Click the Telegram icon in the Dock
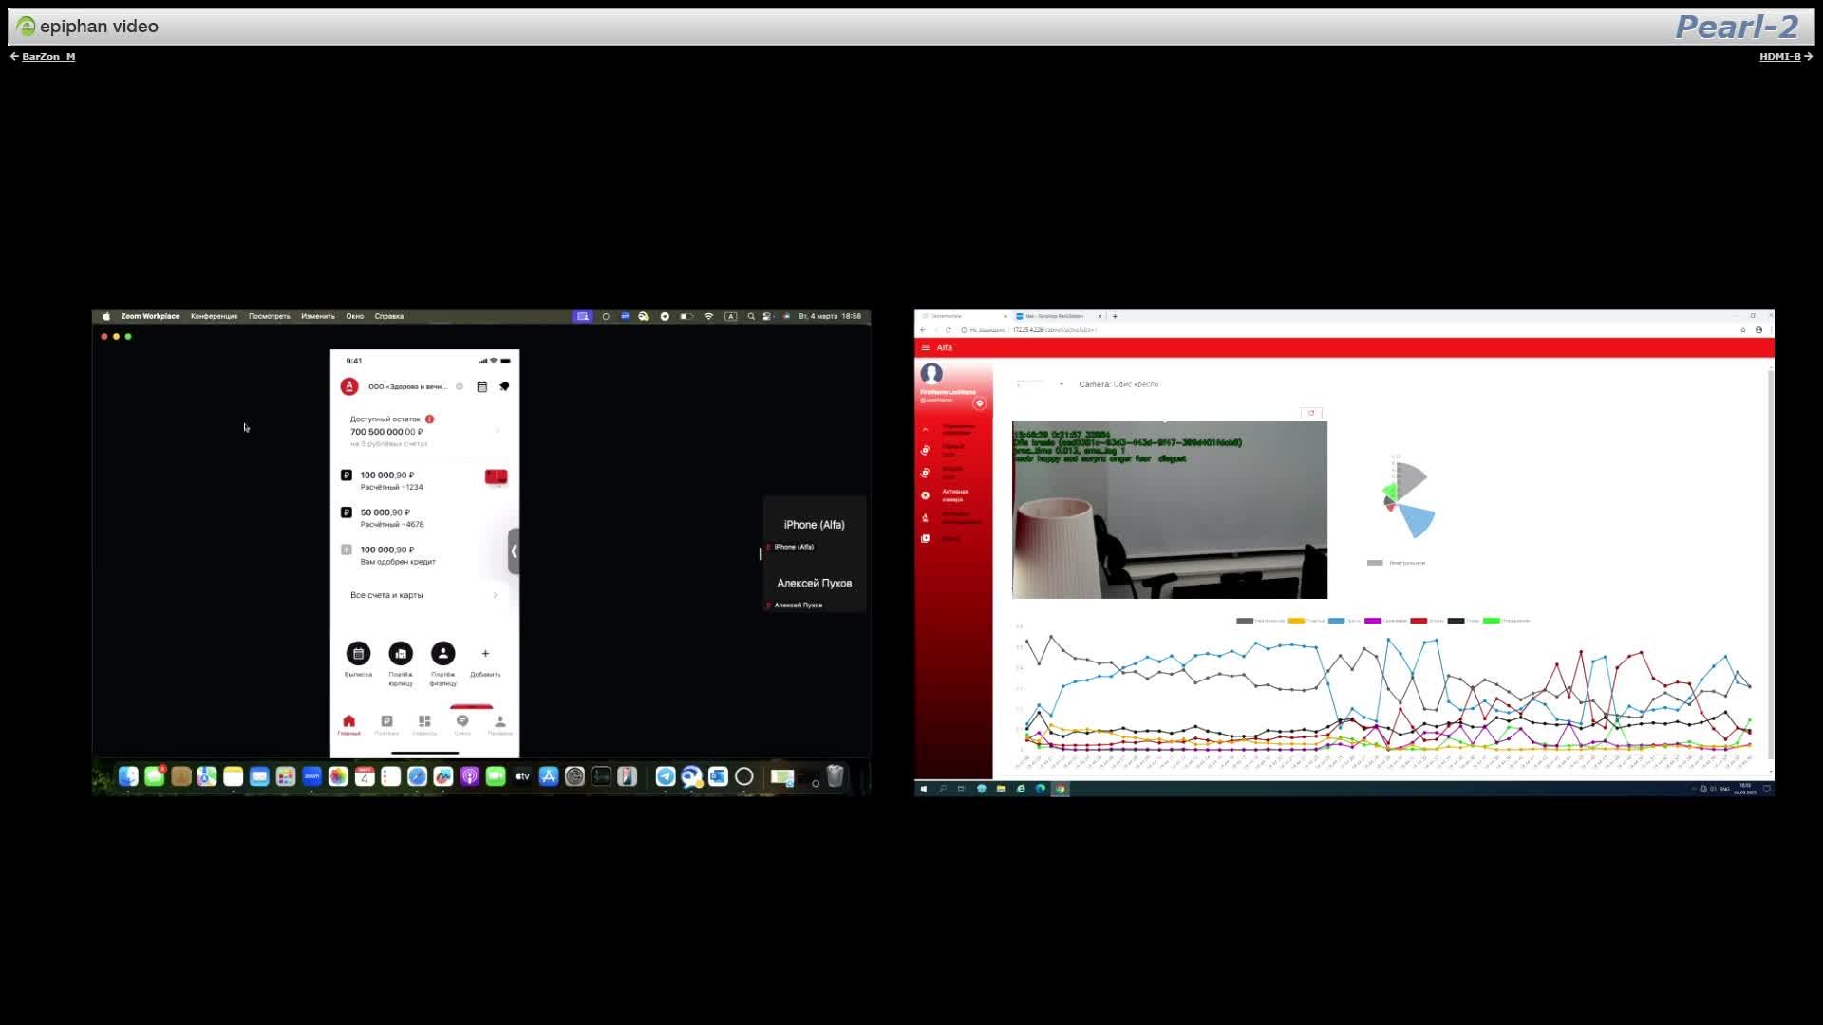The image size is (1823, 1025). tap(666, 776)
